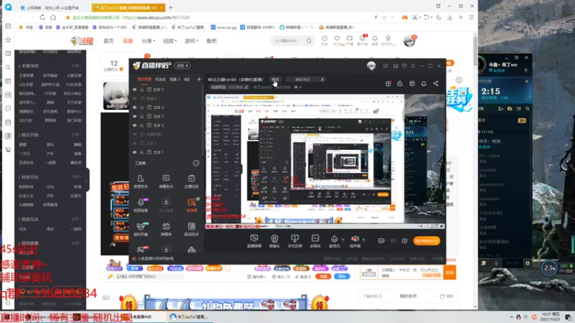Click the browser home button
The width and height of the screenshot is (575, 323).
(x=53, y=17)
